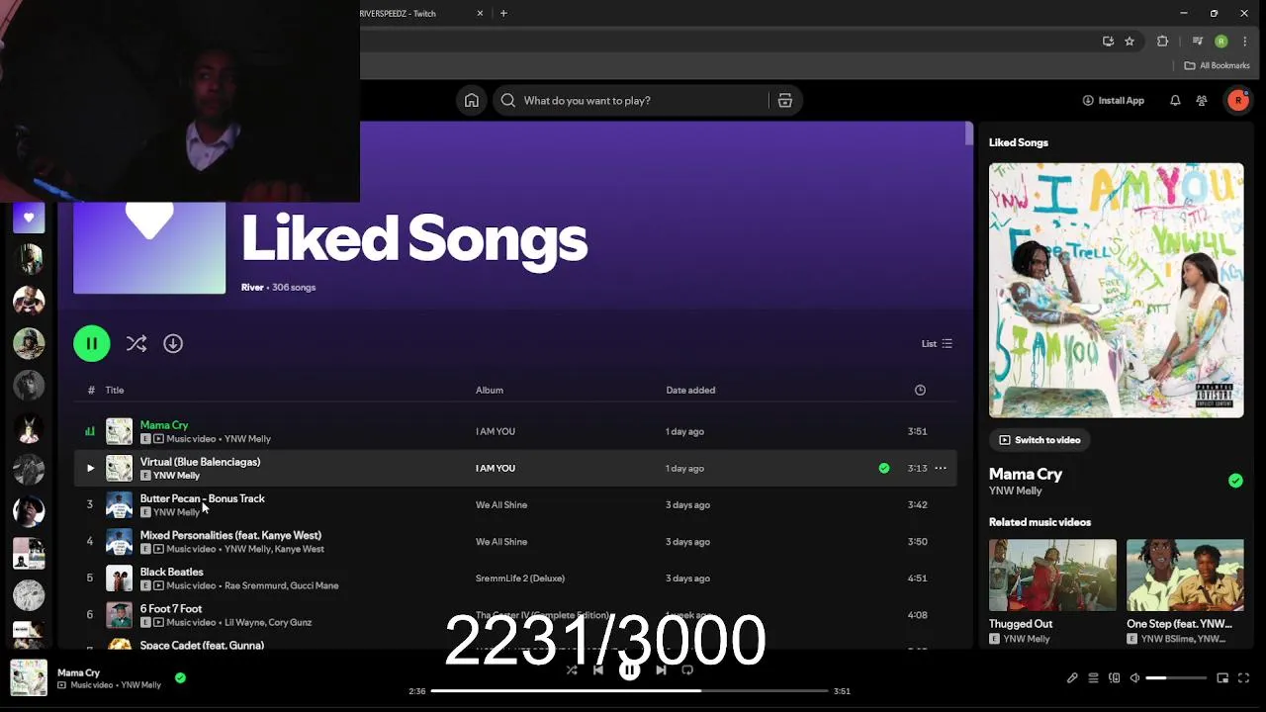Open Chrome profile green R avatar
Screen dimensions: 1266x712
[x=1221, y=41]
